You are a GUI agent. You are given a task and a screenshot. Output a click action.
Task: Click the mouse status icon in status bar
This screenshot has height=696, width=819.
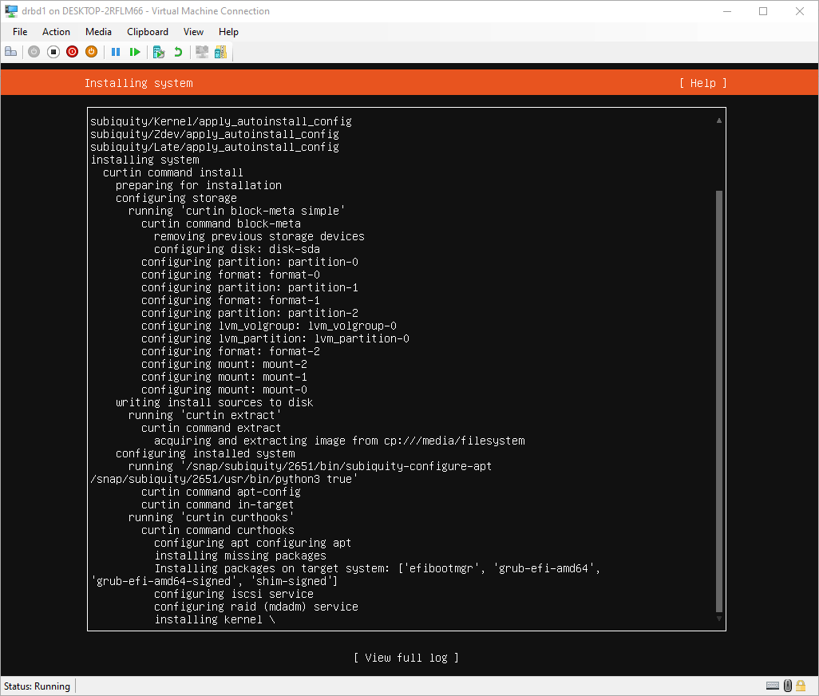point(788,686)
